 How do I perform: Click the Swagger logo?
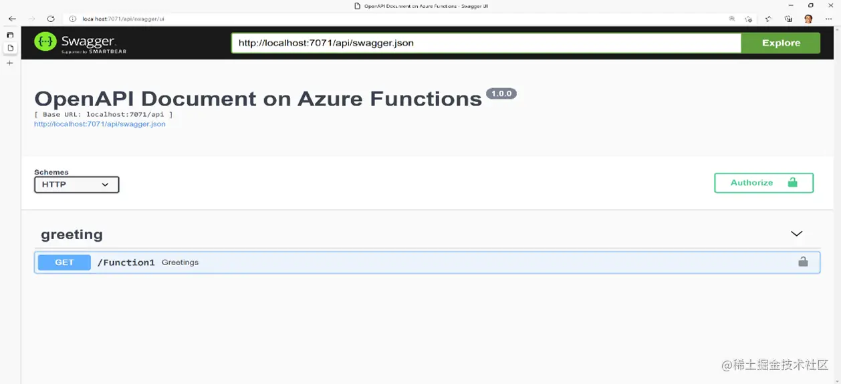80,43
